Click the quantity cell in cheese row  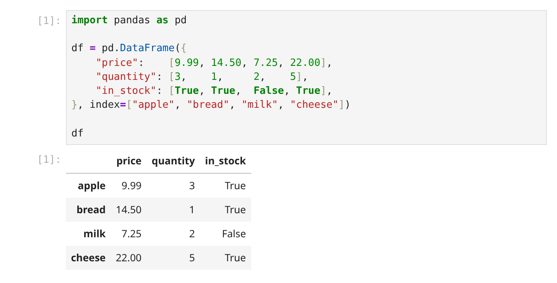point(192,258)
